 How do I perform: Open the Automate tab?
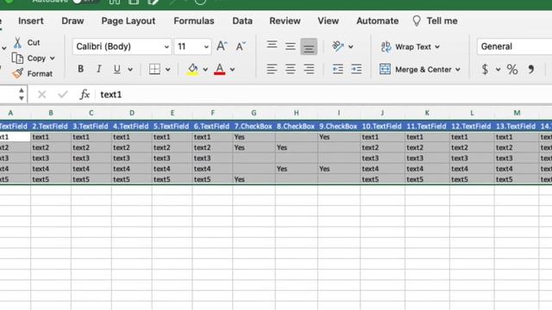[x=378, y=21]
